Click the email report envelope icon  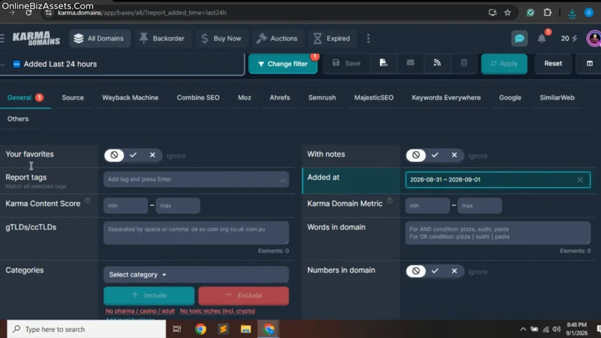point(410,62)
